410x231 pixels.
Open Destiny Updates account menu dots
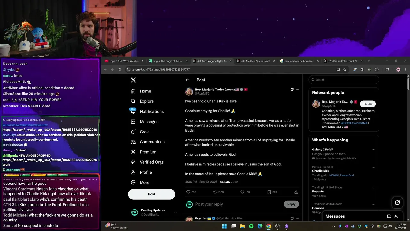176,212
